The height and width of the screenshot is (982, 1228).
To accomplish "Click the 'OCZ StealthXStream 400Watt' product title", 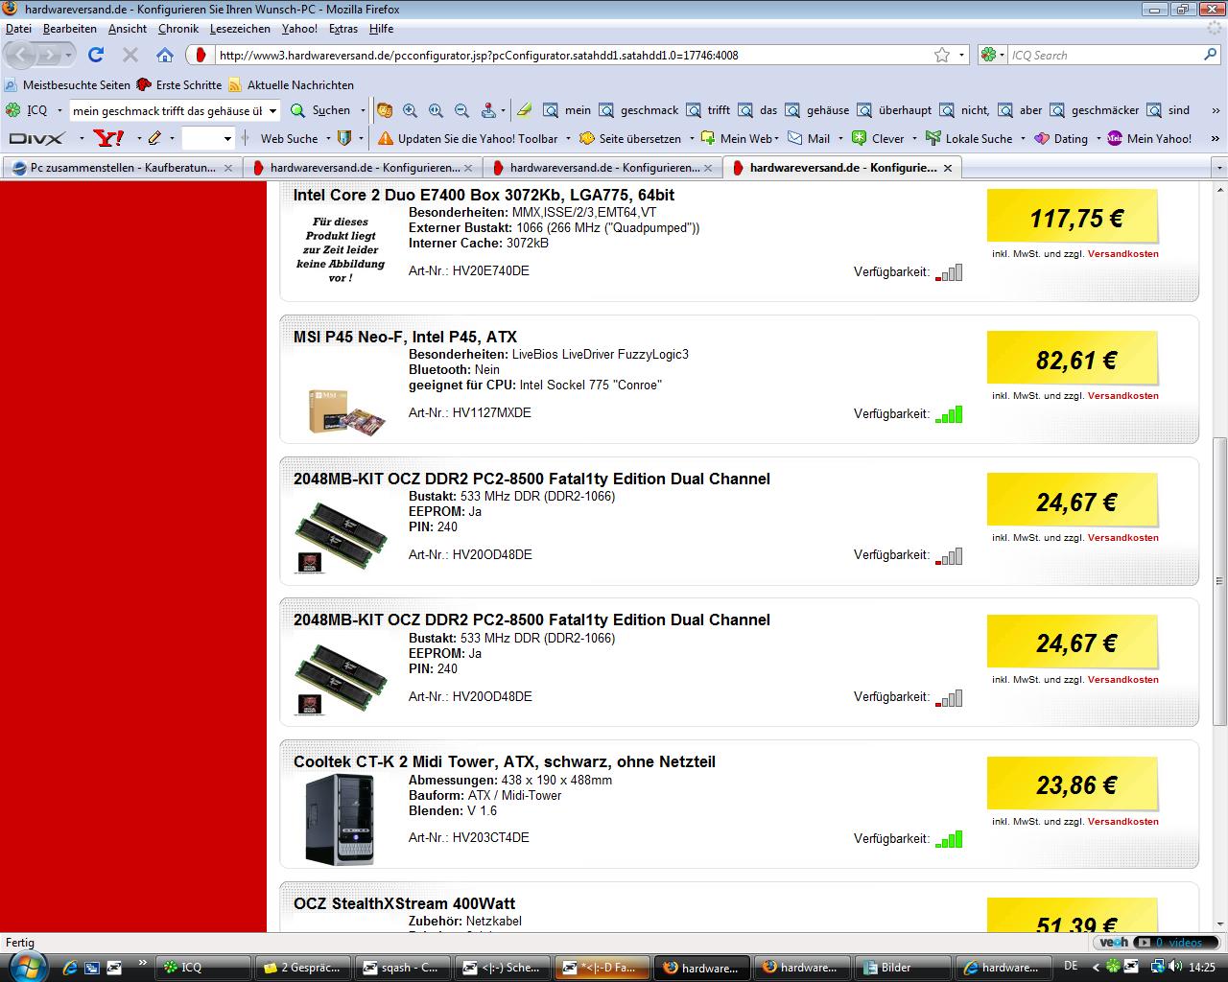I will [404, 903].
